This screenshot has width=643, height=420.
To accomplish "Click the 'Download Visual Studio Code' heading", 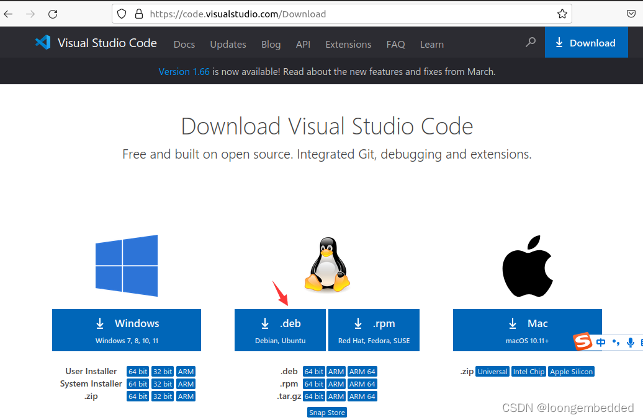I will click(327, 126).
